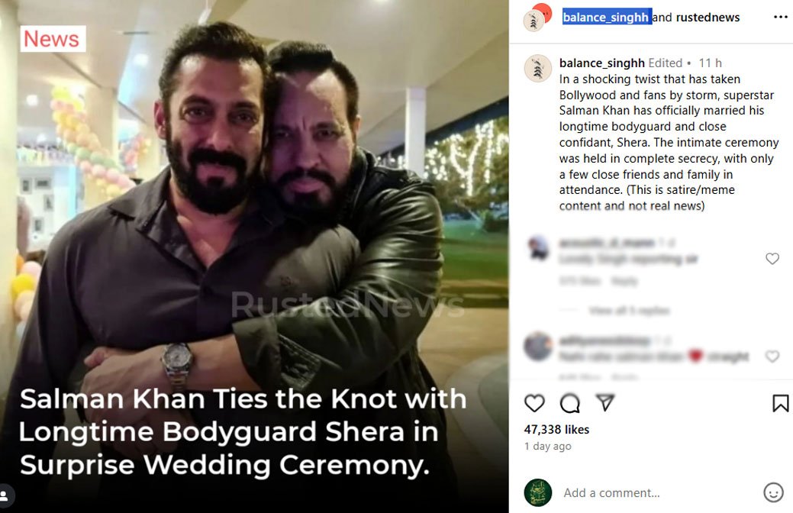This screenshot has height=513, width=793.
Task: Open rustednews profile link in header
Action: [x=708, y=17]
